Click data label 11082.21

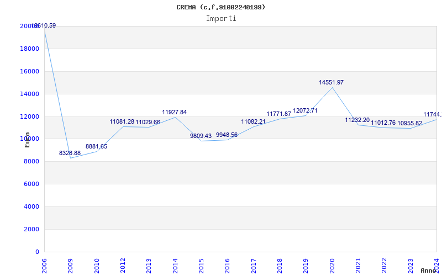[253, 121]
